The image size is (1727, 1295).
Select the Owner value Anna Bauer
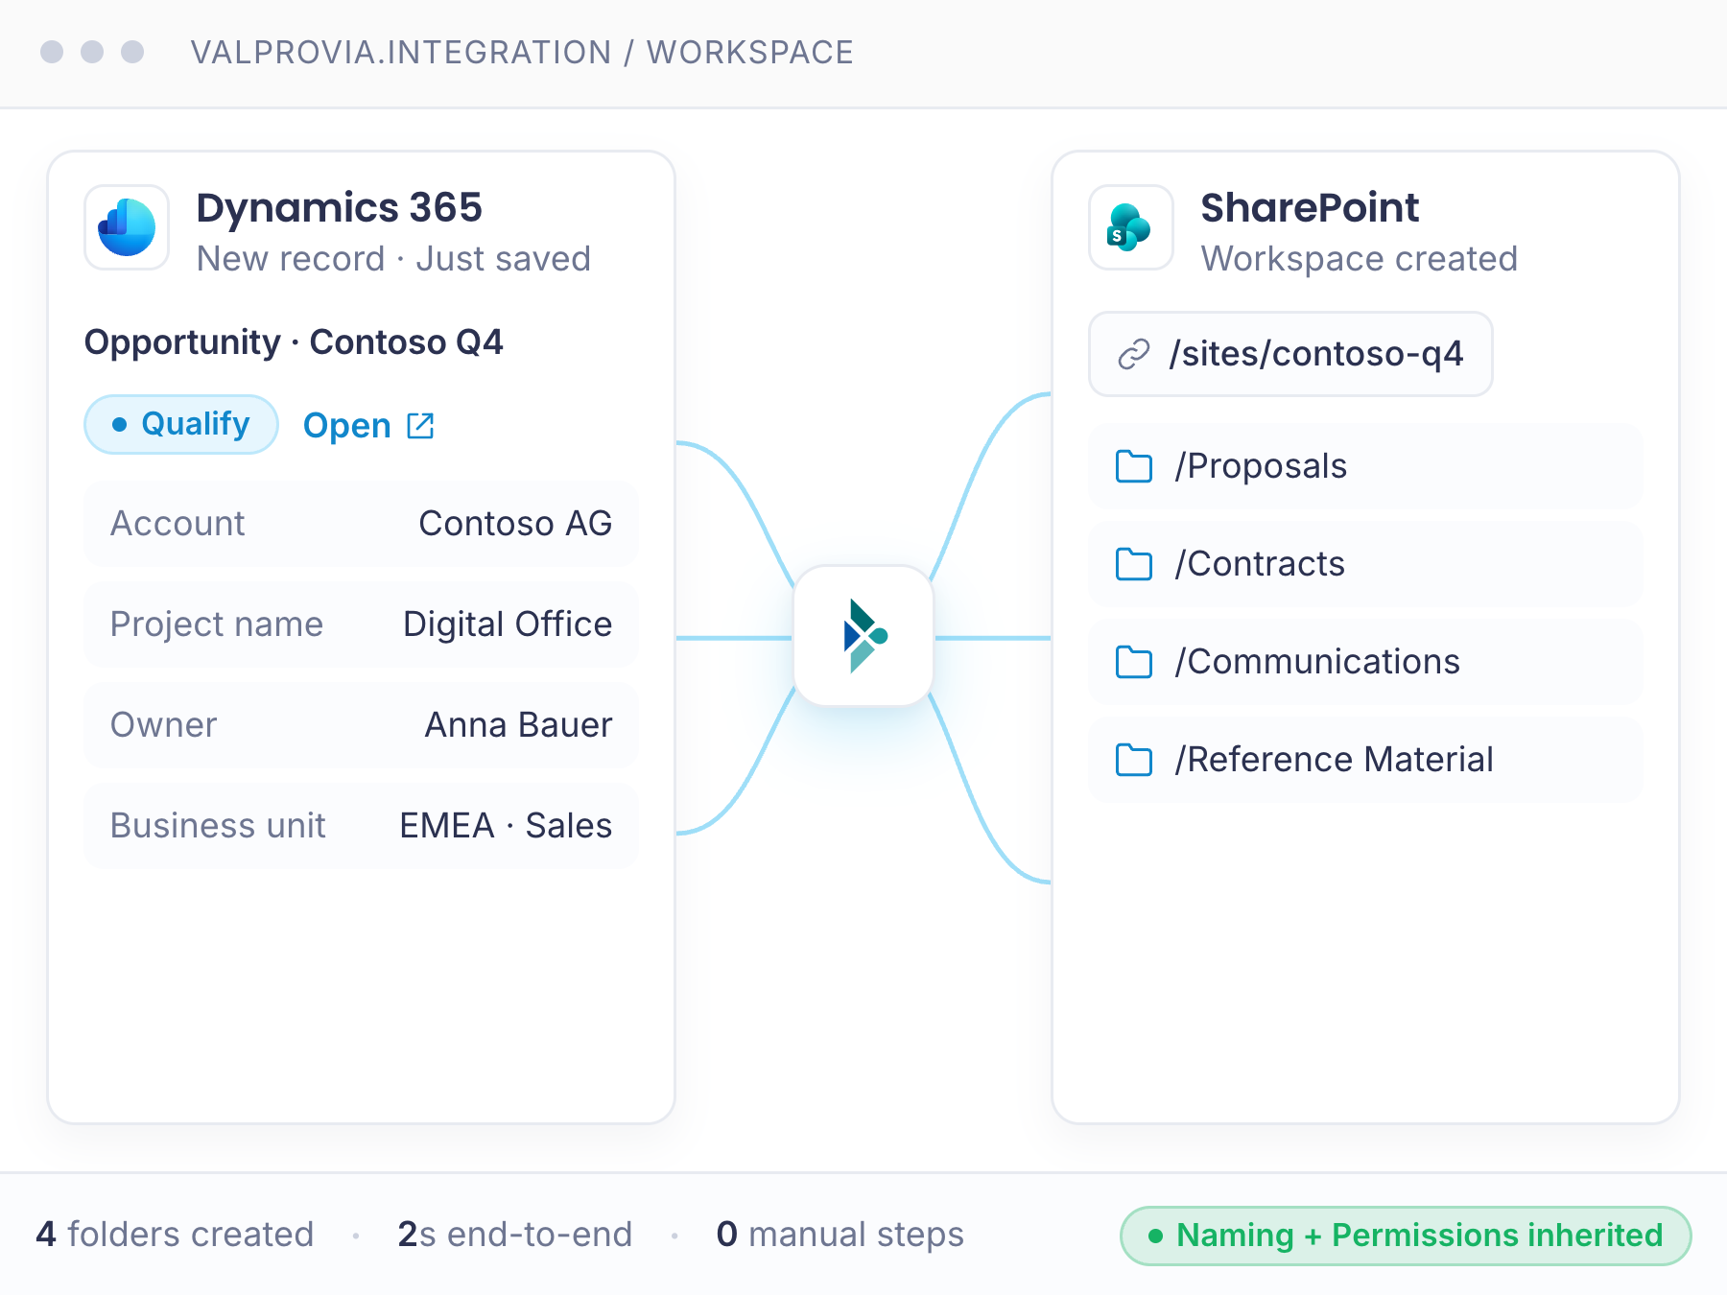point(518,725)
